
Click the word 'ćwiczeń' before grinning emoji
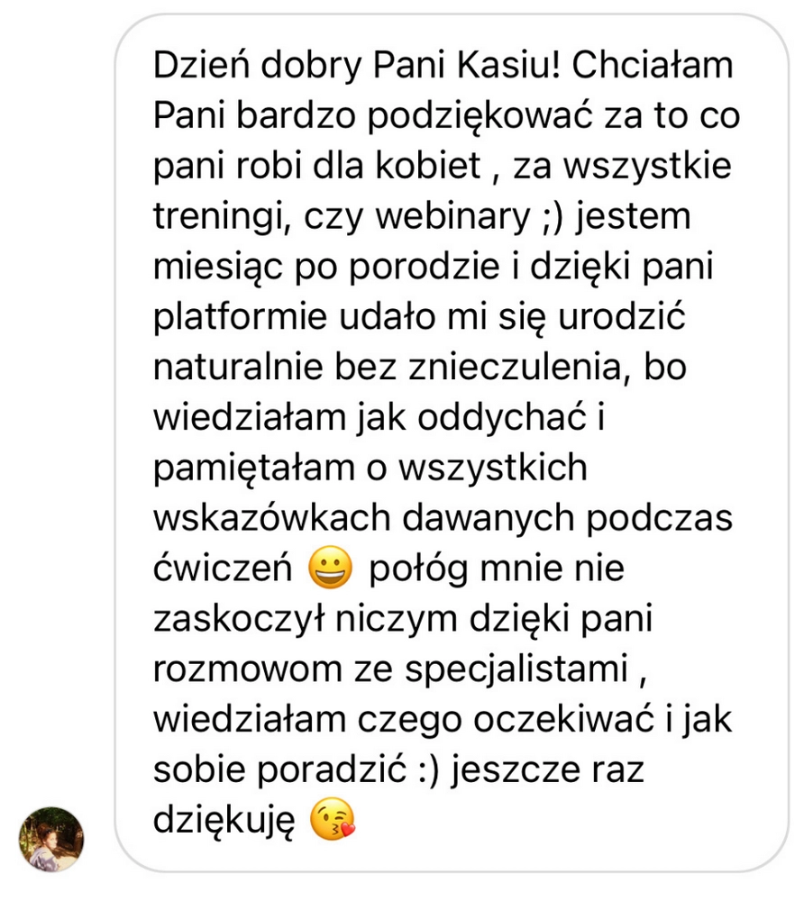click(223, 569)
